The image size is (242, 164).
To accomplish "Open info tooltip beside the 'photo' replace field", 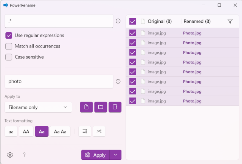I will click(118, 81).
